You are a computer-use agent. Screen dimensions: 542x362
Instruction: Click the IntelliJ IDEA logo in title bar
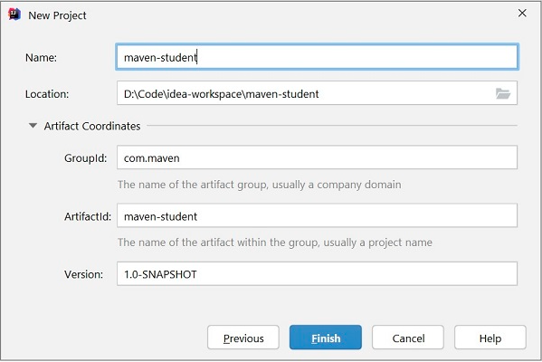click(14, 14)
